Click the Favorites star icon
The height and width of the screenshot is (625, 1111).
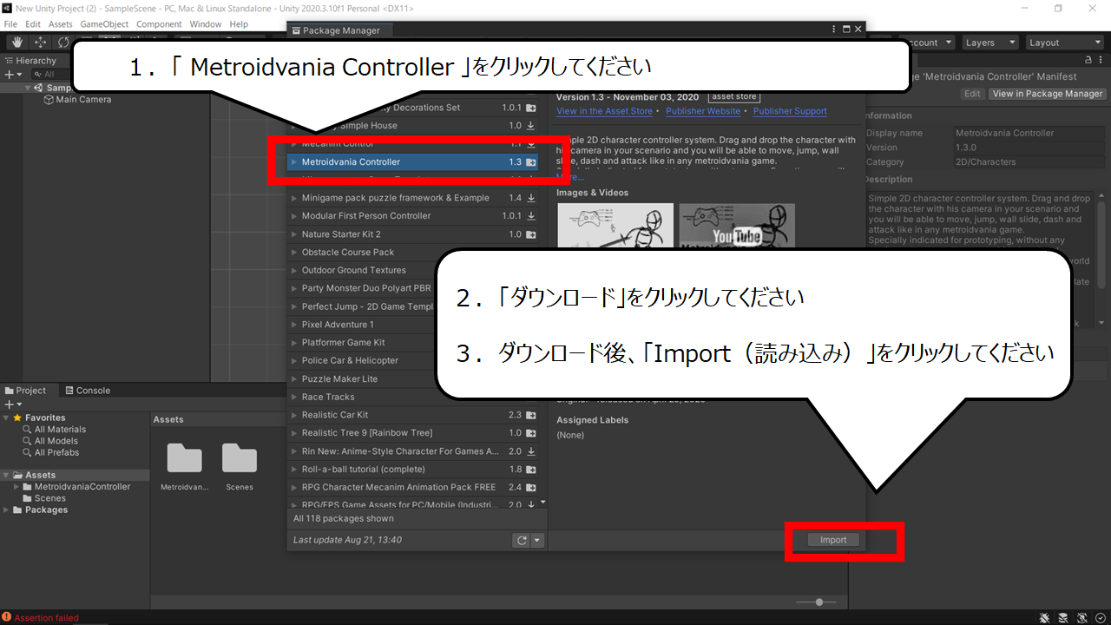point(18,418)
